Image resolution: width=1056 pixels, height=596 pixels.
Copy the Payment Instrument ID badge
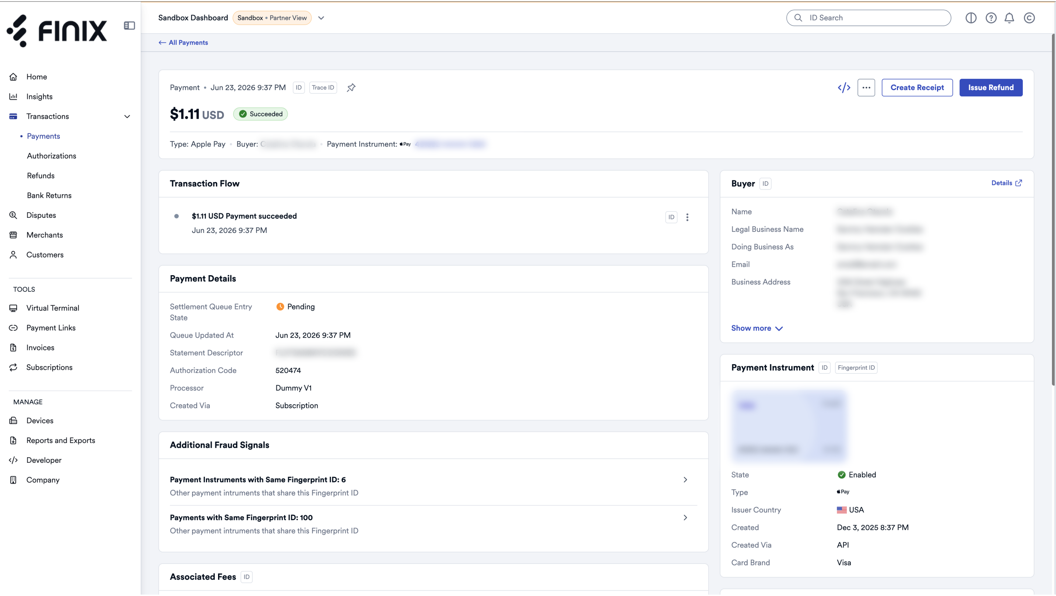click(824, 368)
